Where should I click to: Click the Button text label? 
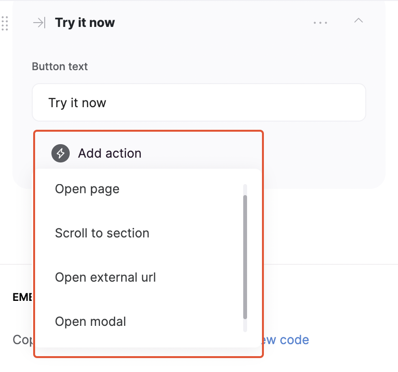60,66
